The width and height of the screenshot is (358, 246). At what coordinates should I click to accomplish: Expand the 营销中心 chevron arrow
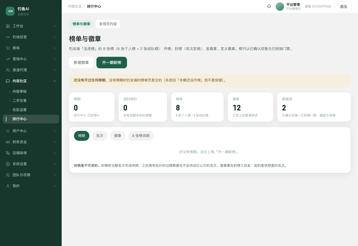click(55, 59)
